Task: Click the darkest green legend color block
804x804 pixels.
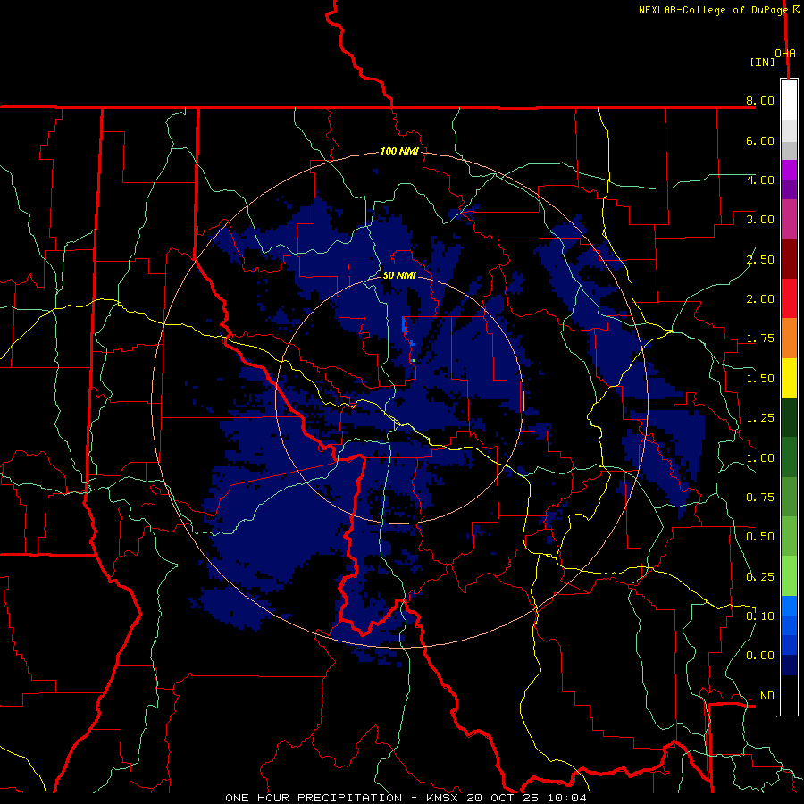Action: pos(789,417)
